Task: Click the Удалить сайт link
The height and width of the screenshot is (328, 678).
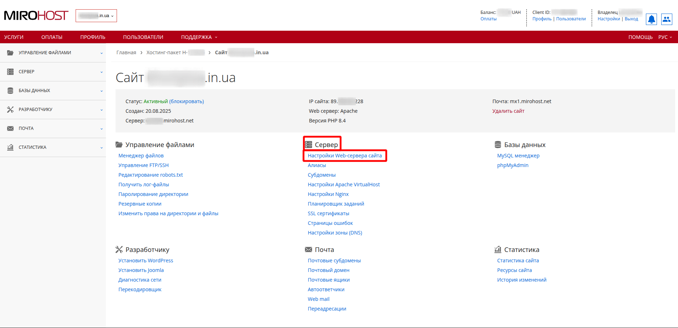Action: [x=508, y=111]
